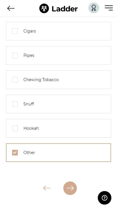Tick the Snuff checkbox
This screenshot has width=117, height=208.
[15, 104]
